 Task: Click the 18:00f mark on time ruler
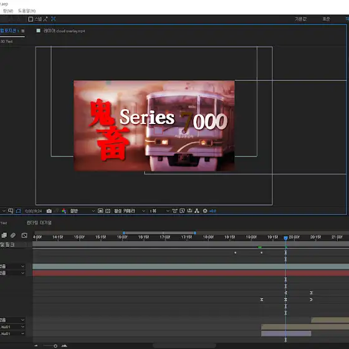pos(208,237)
